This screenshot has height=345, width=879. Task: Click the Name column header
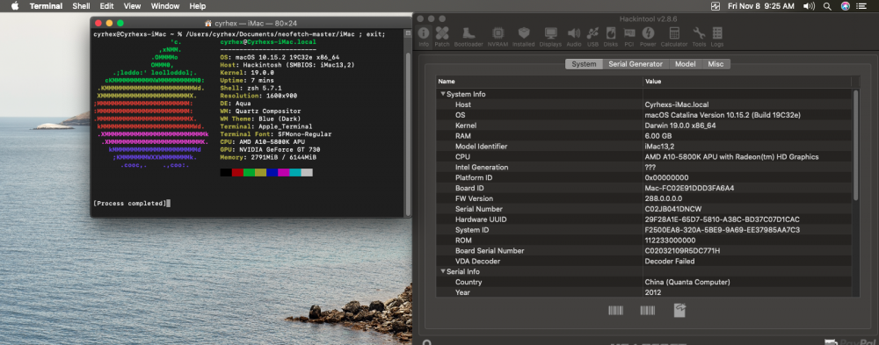point(540,82)
